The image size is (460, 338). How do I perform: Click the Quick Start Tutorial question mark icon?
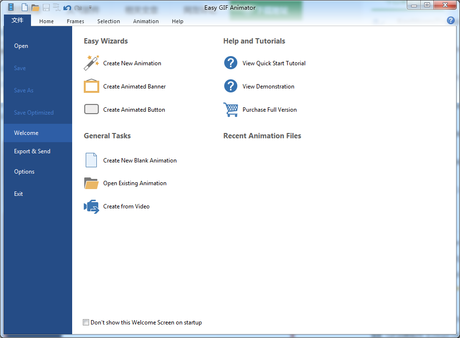tap(231, 63)
